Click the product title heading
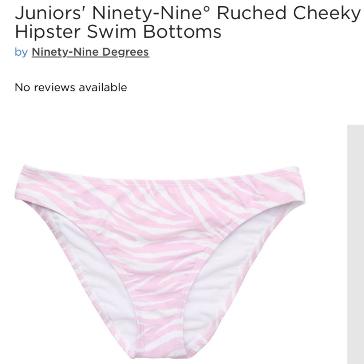Viewport: 364px width, 364px height. (187, 22)
